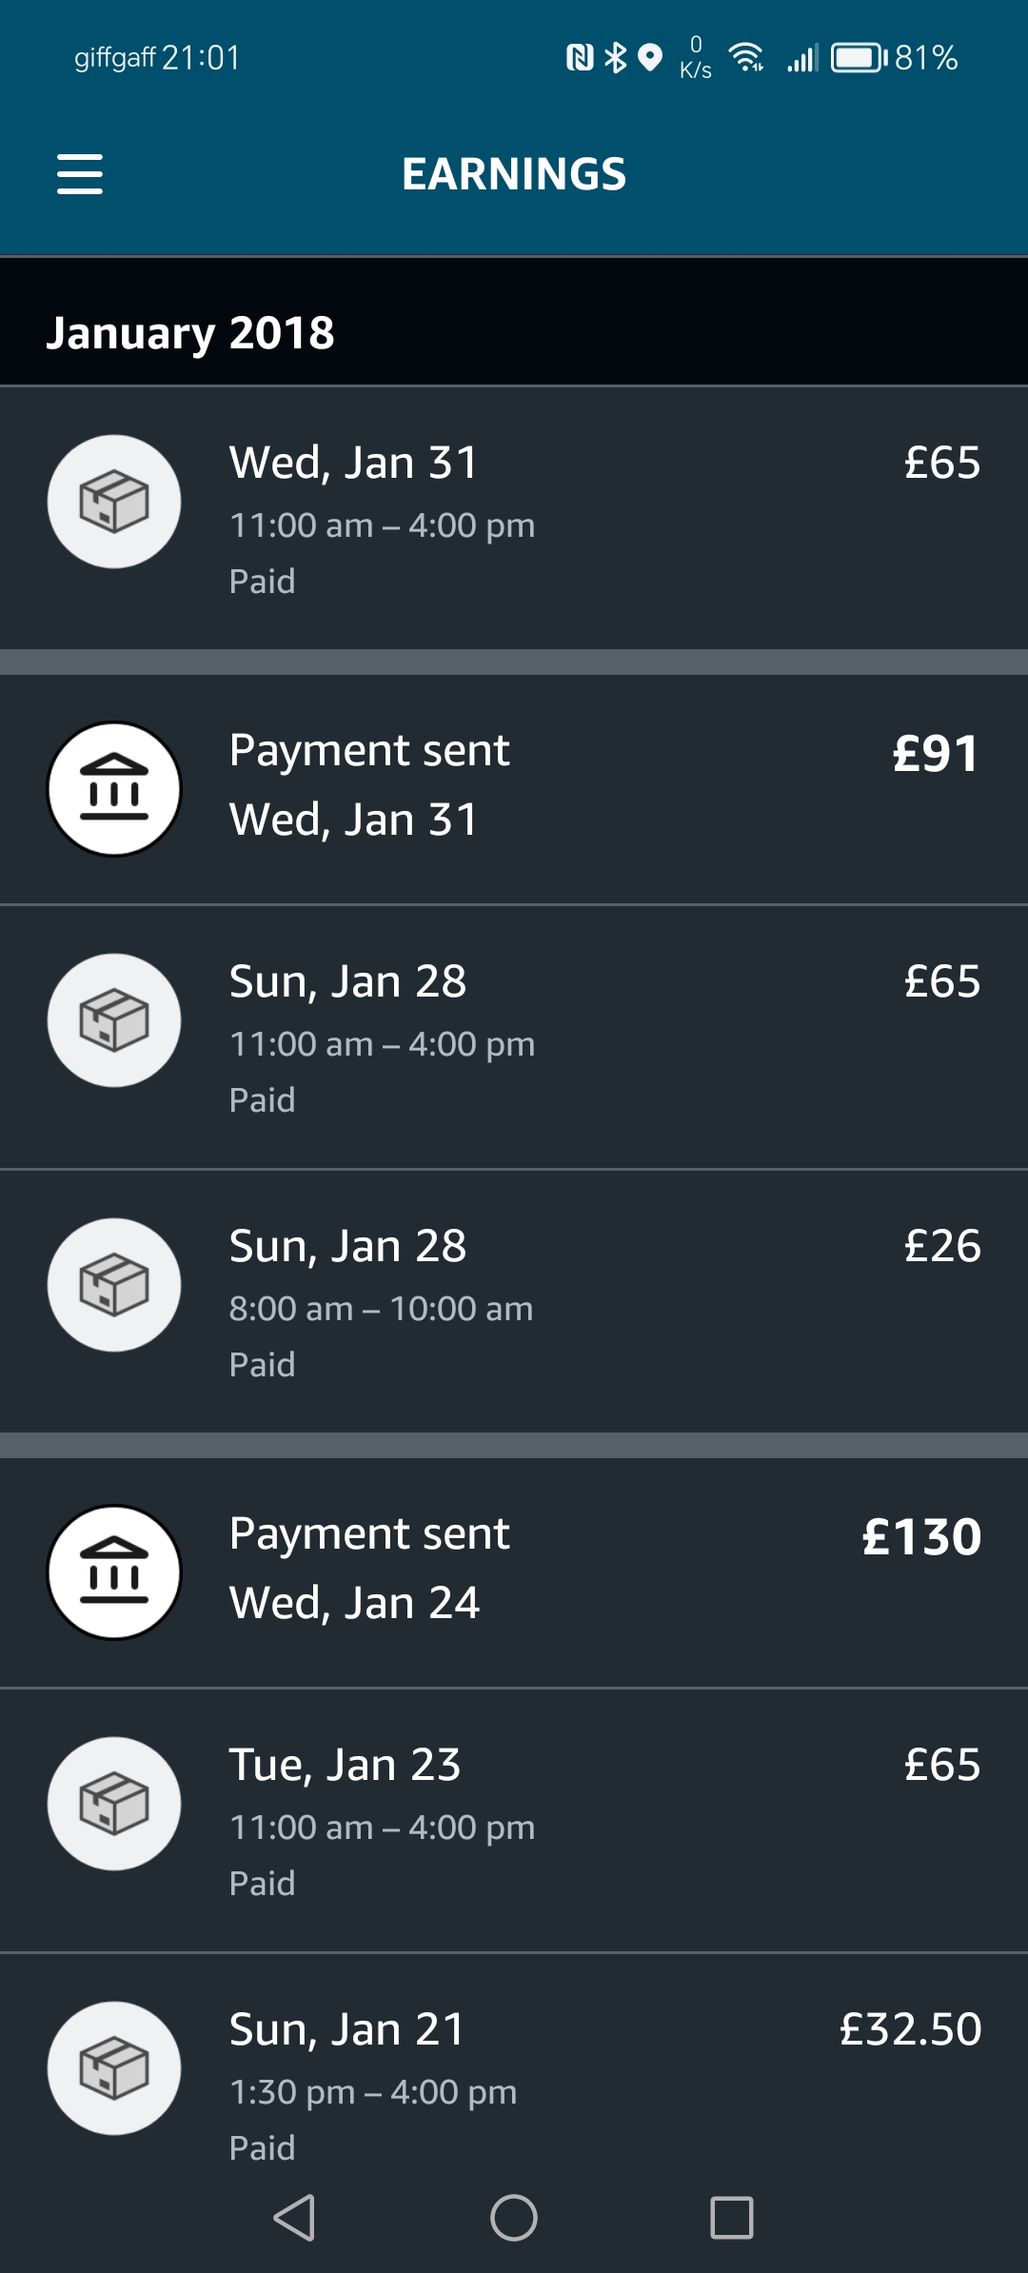
Task: Tap package icon for Wed, Jan 31 delivery
Action: pos(114,502)
